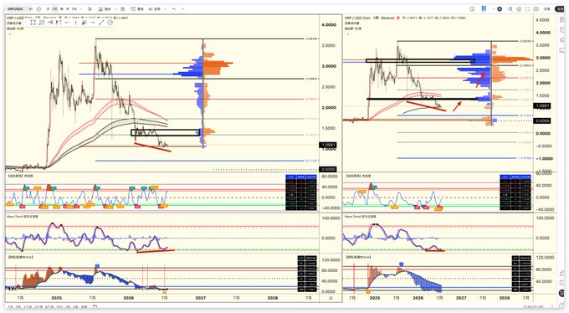Select the Wave Trend indicator label in the right chart
The image size is (569, 313).
click(360, 217)
